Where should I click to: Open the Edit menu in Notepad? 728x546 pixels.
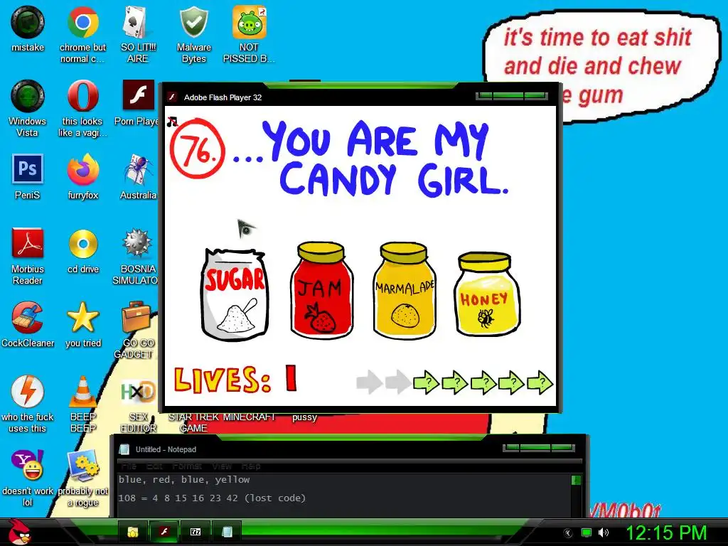coord(154,466)
